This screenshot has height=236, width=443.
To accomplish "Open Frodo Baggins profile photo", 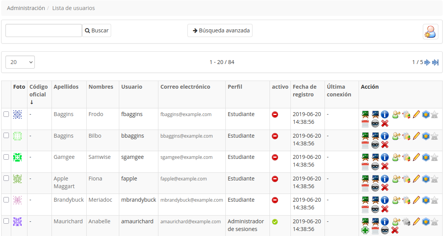I will click(17, 115).
